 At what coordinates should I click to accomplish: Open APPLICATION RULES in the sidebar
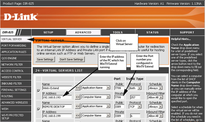click(16, 52)
